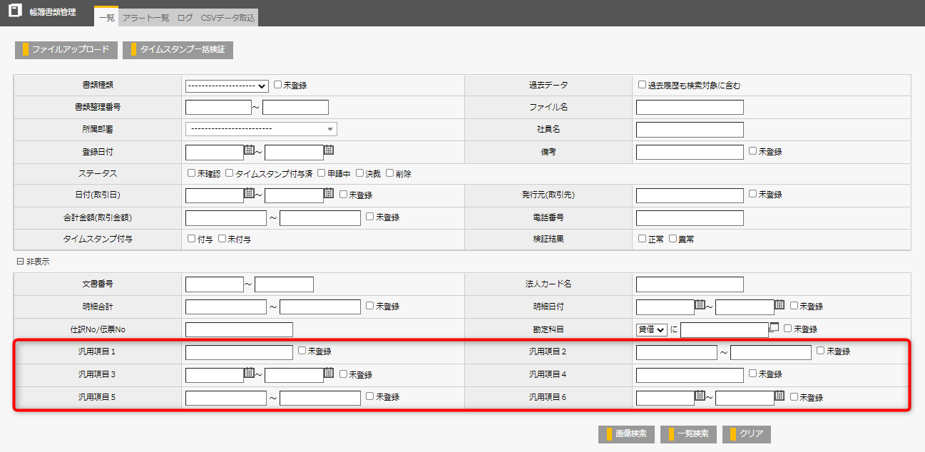The height and width of the screenshot is (452, 925).
Task: Open the 貸借 dropdown in 勘定科目
Action: click(652, 329)
